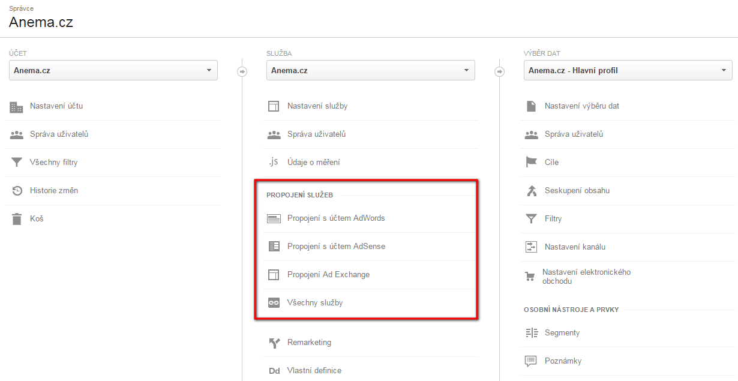
Task: Click the OSOBNÍ NÁSTROJE A PRVKY section header
Action: (x=571, y=310)
